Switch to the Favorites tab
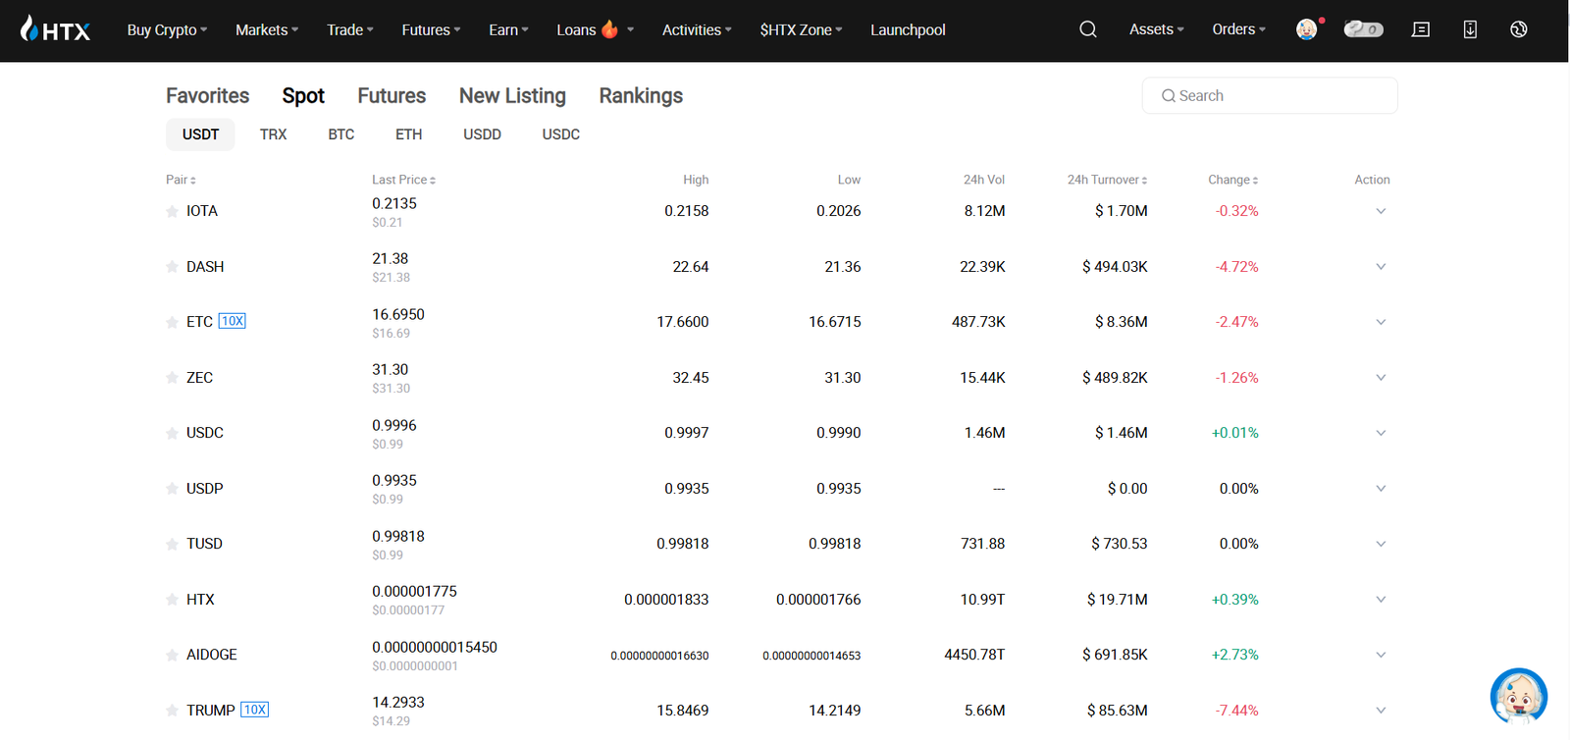The width and height of the screenshot is (1570, 740). point(207,95)
